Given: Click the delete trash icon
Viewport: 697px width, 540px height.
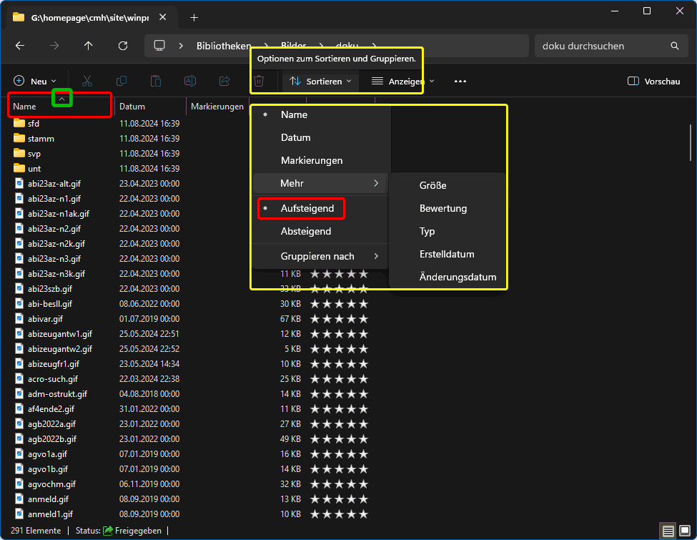Looking at the screenshot, I should pyautogui.click(x=259, y=82).
